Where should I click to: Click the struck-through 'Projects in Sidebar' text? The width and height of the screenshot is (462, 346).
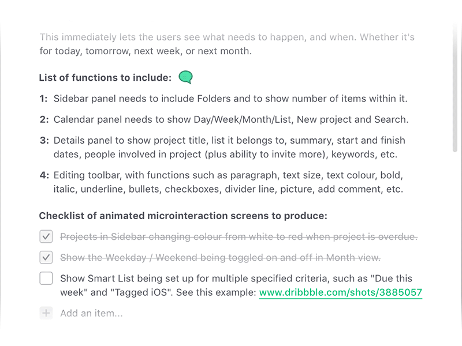tap(238, 237)
